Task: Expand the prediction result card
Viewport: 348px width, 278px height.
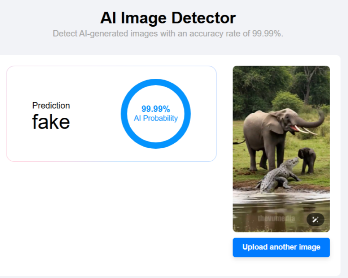Action: (111, 113)
